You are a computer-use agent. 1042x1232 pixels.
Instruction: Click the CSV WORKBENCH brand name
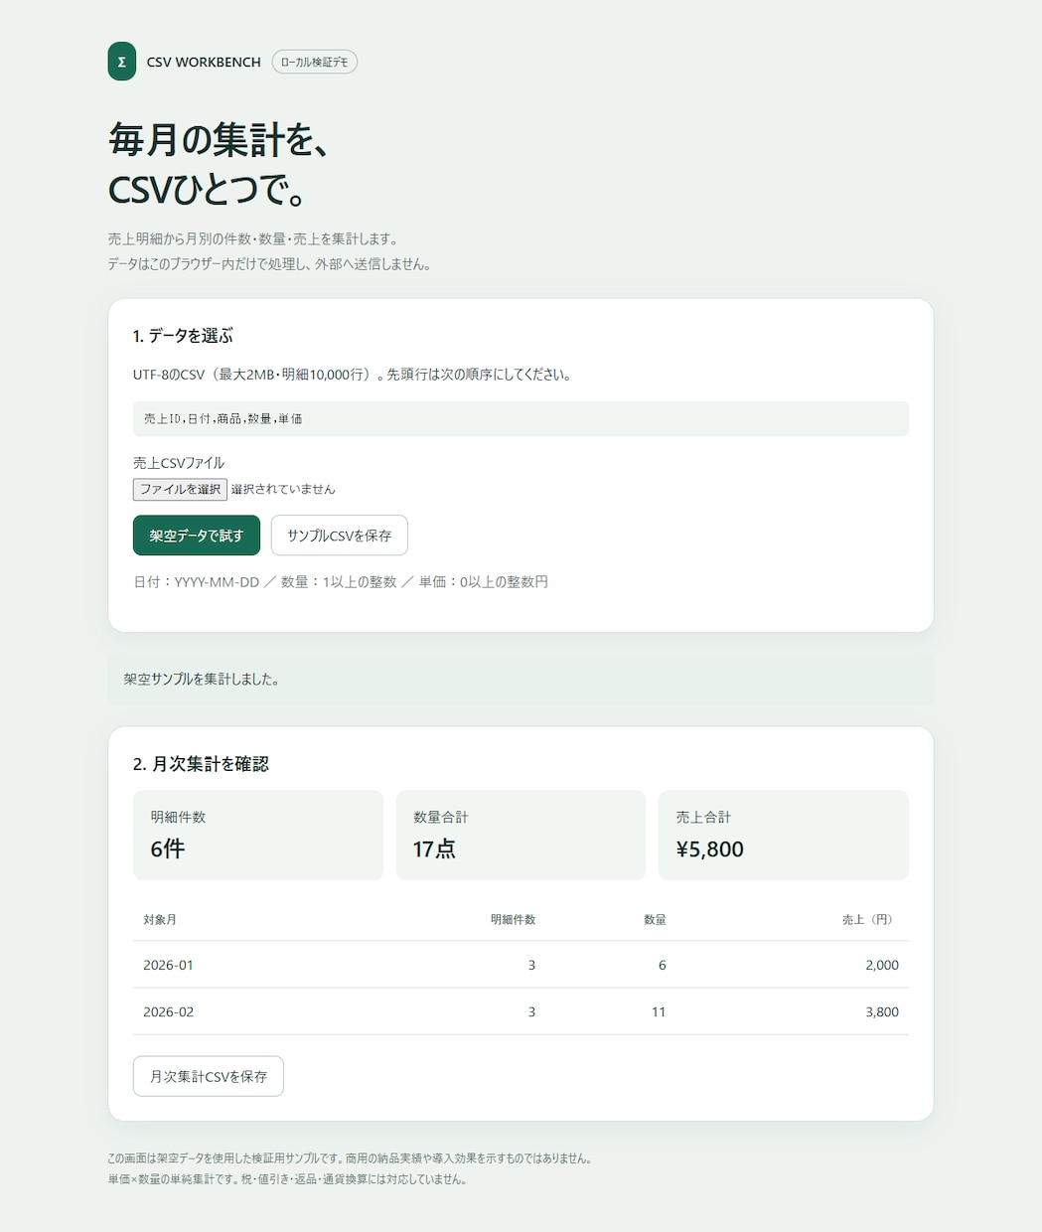204,62
